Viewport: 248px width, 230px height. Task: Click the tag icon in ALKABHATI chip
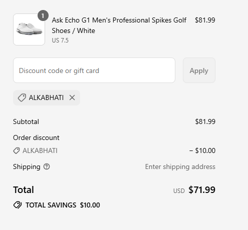click(22, 97)
